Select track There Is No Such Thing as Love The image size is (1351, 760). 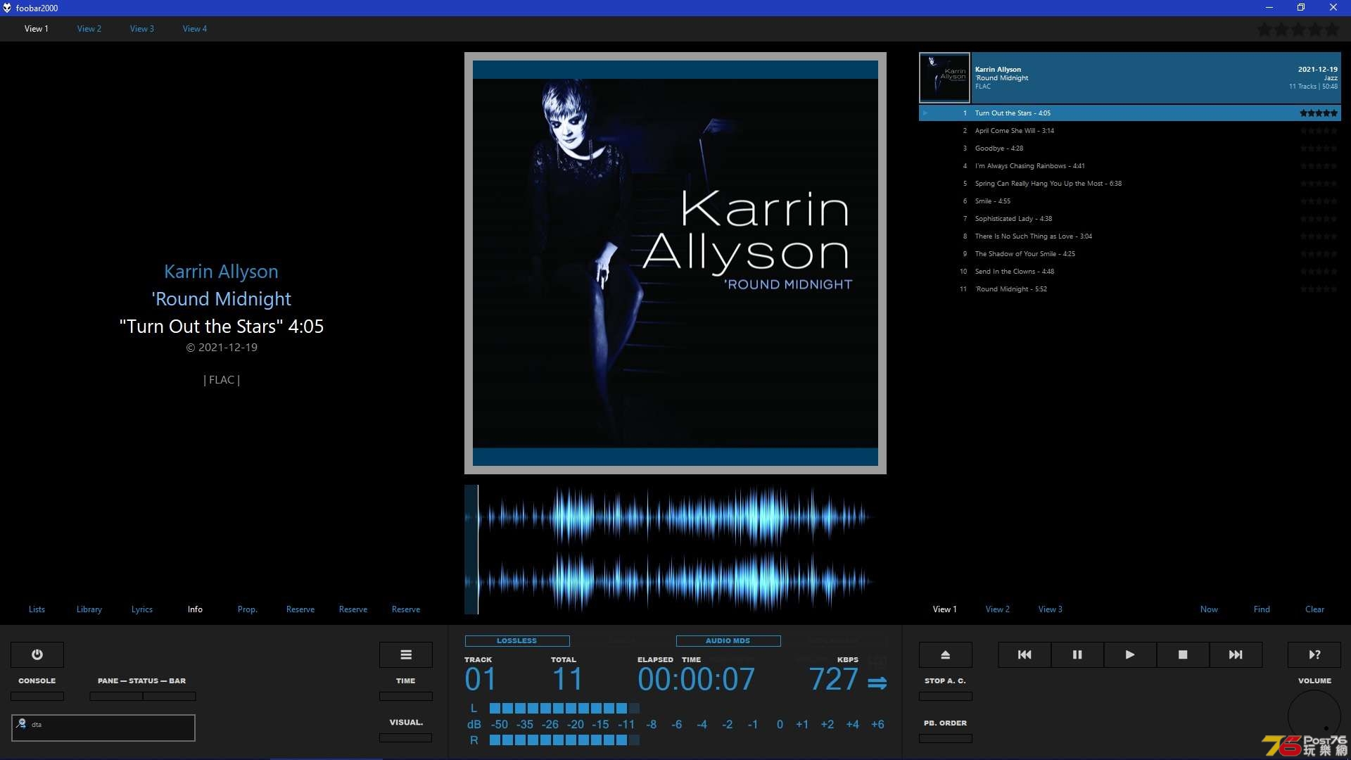pos(1130,236)
